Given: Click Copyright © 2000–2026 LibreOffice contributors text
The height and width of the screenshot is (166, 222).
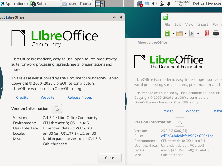Looking at the screenshot, I should point(171,98).
